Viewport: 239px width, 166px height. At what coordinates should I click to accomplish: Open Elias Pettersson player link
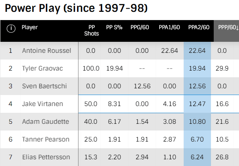[46, 157]
